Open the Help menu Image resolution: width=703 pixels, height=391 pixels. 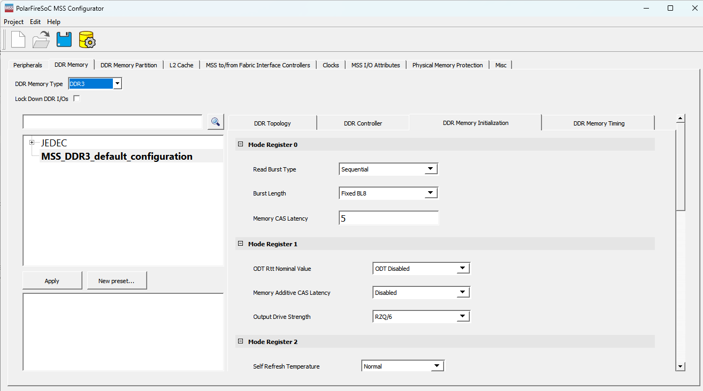tap(54, 22)
